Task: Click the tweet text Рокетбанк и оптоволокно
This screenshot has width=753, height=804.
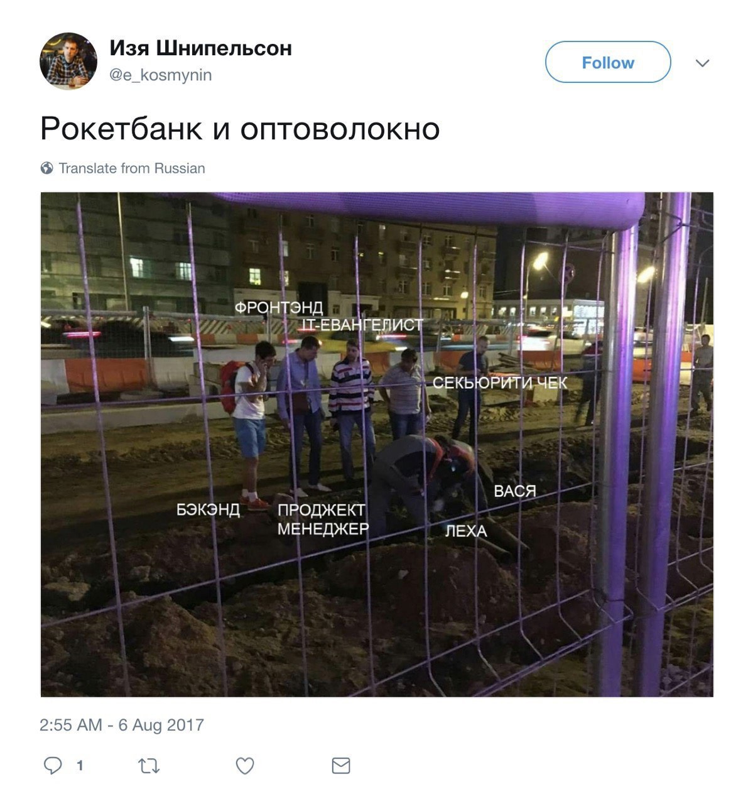Action: [240, 129]
